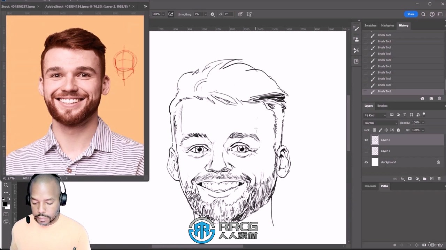Screen dimensions: 446x250
Task: Add a layer style with fx
Action: tap(402, 179)
